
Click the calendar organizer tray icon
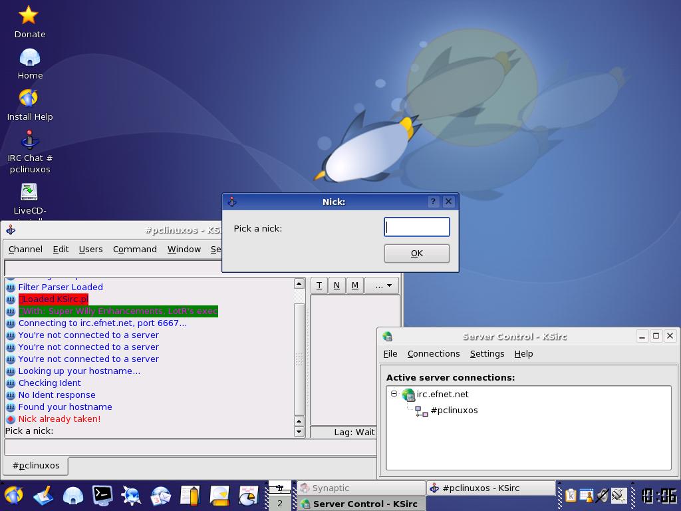click(587, 495)
